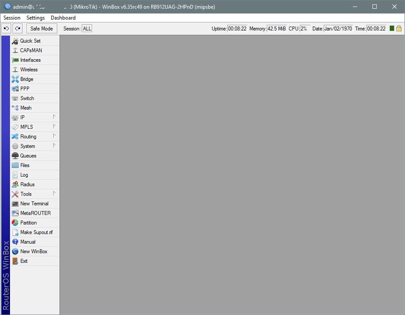Click the New Terminal icon

tap(15, 204)
